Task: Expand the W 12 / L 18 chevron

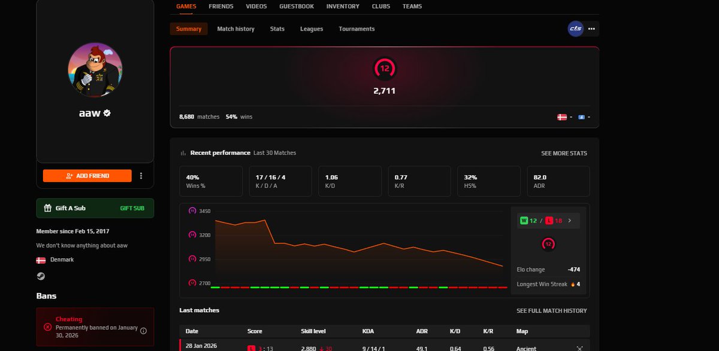Action: point(569,221)
